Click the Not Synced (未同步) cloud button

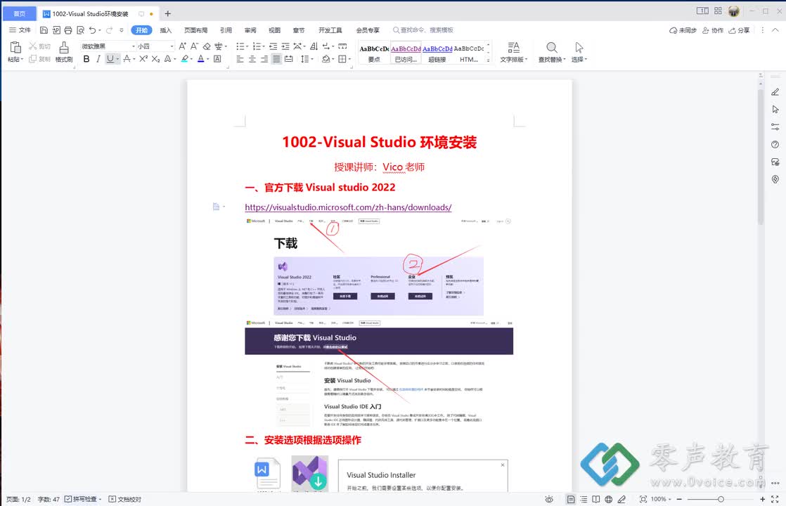tap(683, 30)
